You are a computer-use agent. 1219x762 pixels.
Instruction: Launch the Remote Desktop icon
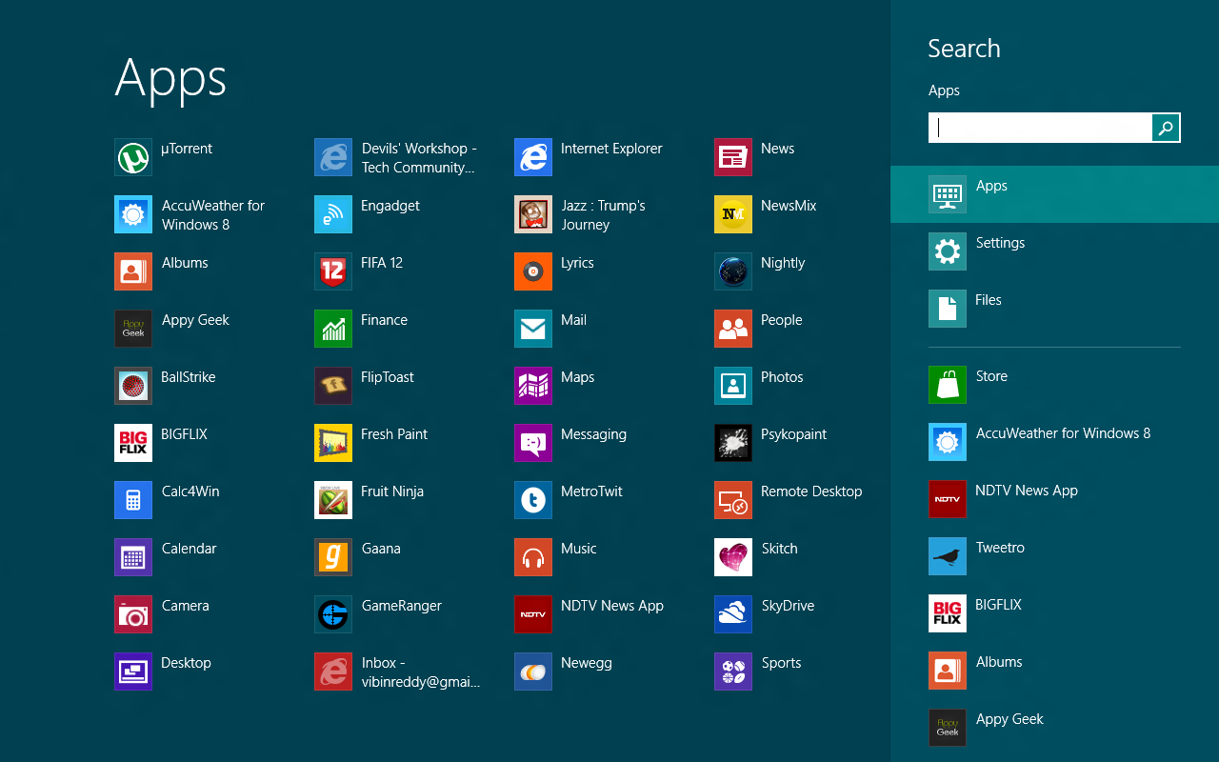coord(733,500)
